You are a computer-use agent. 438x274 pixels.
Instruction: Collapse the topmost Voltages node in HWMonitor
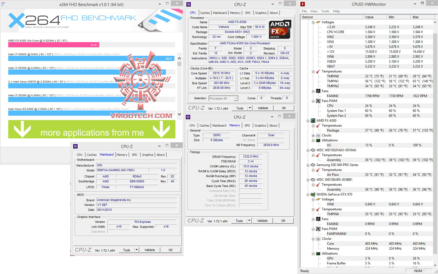point(313,22)
